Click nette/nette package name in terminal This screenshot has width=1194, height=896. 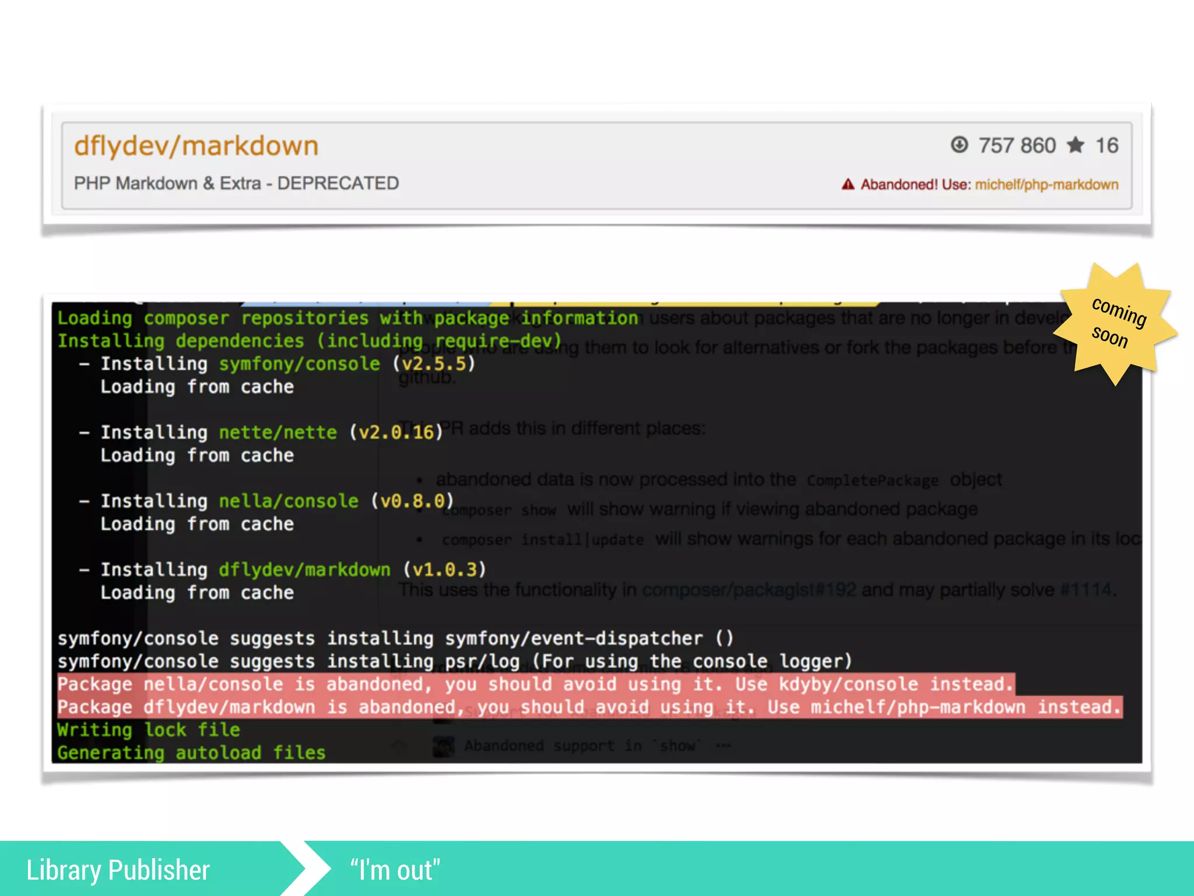pos(278,432)
